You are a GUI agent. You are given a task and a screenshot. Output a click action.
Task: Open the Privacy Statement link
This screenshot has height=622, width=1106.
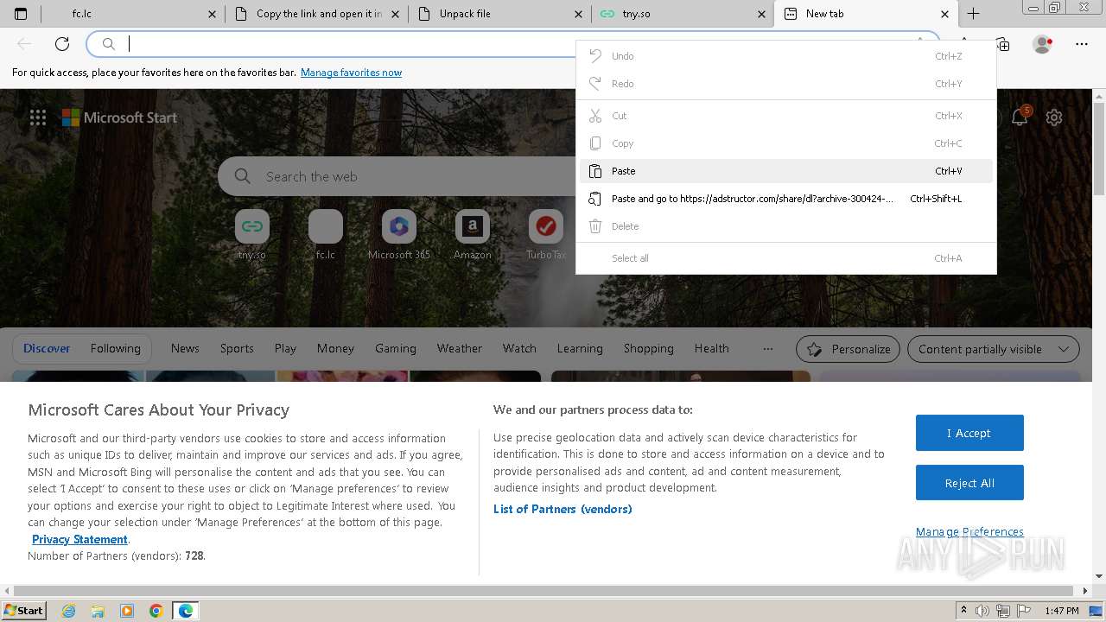79,539
